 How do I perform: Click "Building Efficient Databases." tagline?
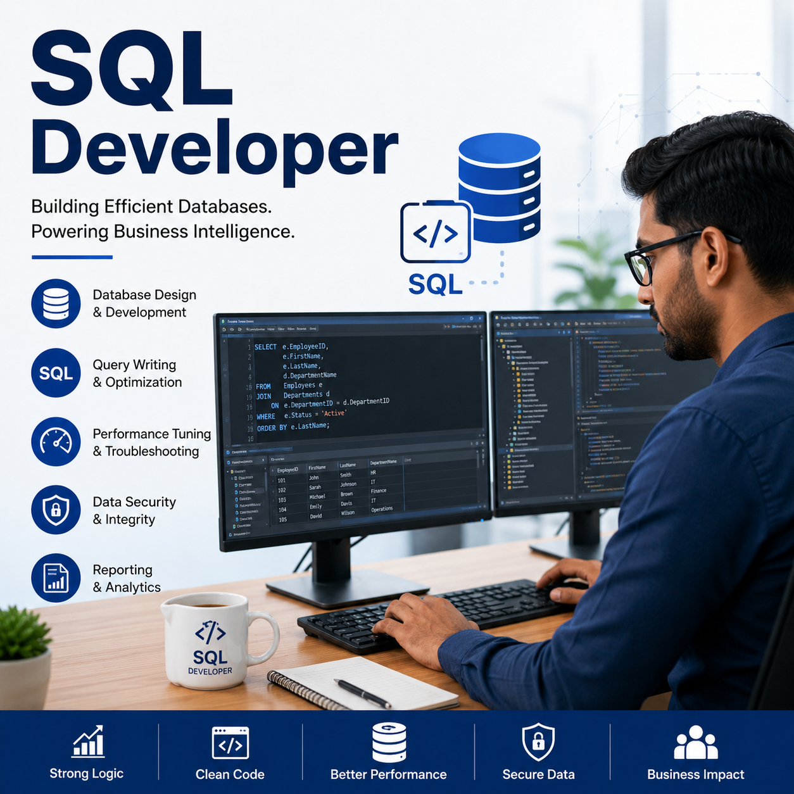point(151,206)
